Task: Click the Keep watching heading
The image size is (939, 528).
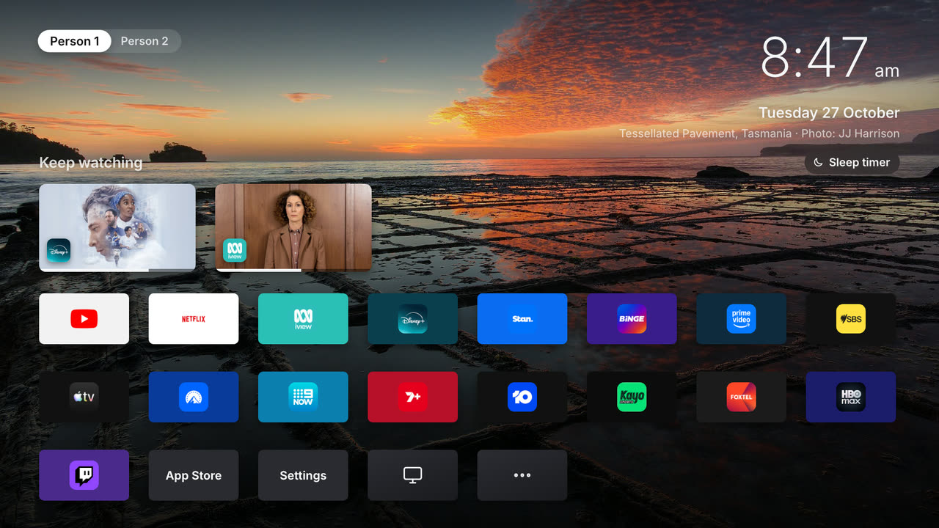Action: click(91, 163)
